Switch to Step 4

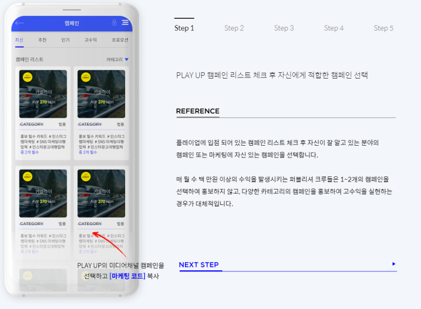coord(334,28)
